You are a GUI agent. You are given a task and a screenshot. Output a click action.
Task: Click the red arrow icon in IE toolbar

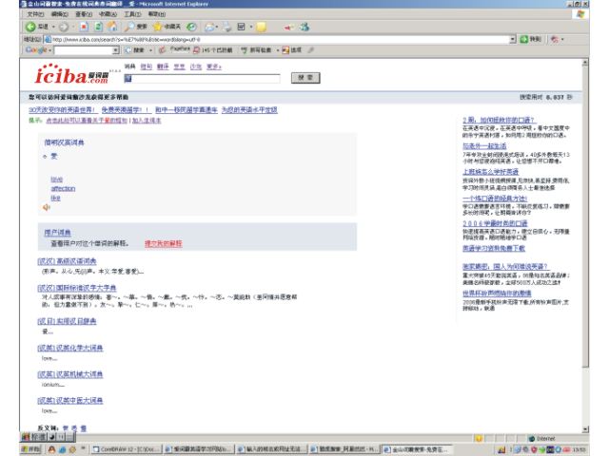(x=288, y=27)
